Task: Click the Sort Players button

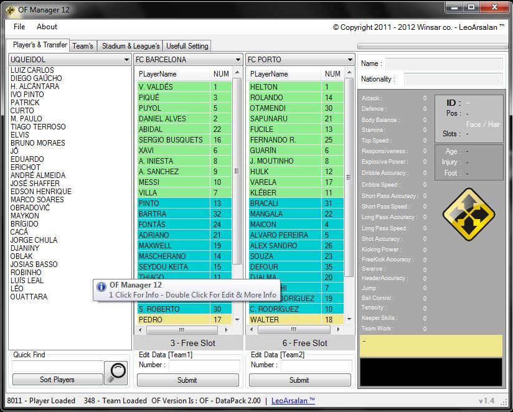Action: click(x=57, y=380)
